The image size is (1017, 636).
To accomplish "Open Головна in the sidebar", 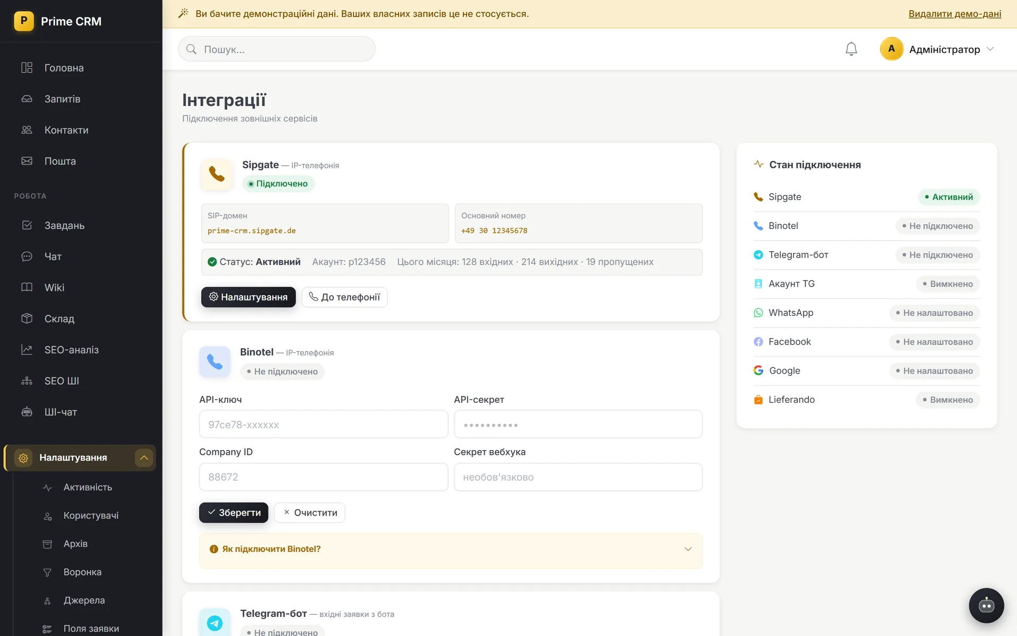I will (64, 68).
